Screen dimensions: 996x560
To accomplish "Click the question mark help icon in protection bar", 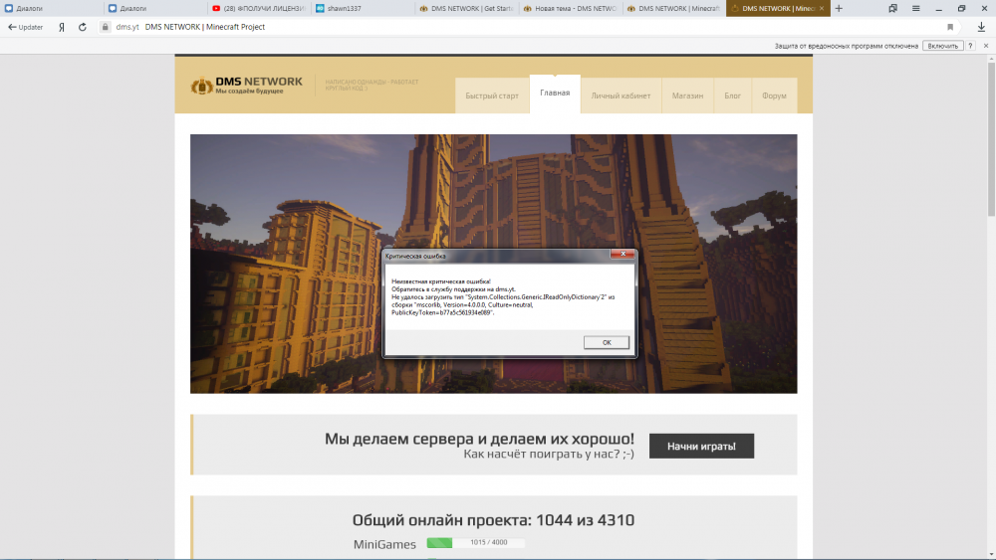I will point(969,46).
